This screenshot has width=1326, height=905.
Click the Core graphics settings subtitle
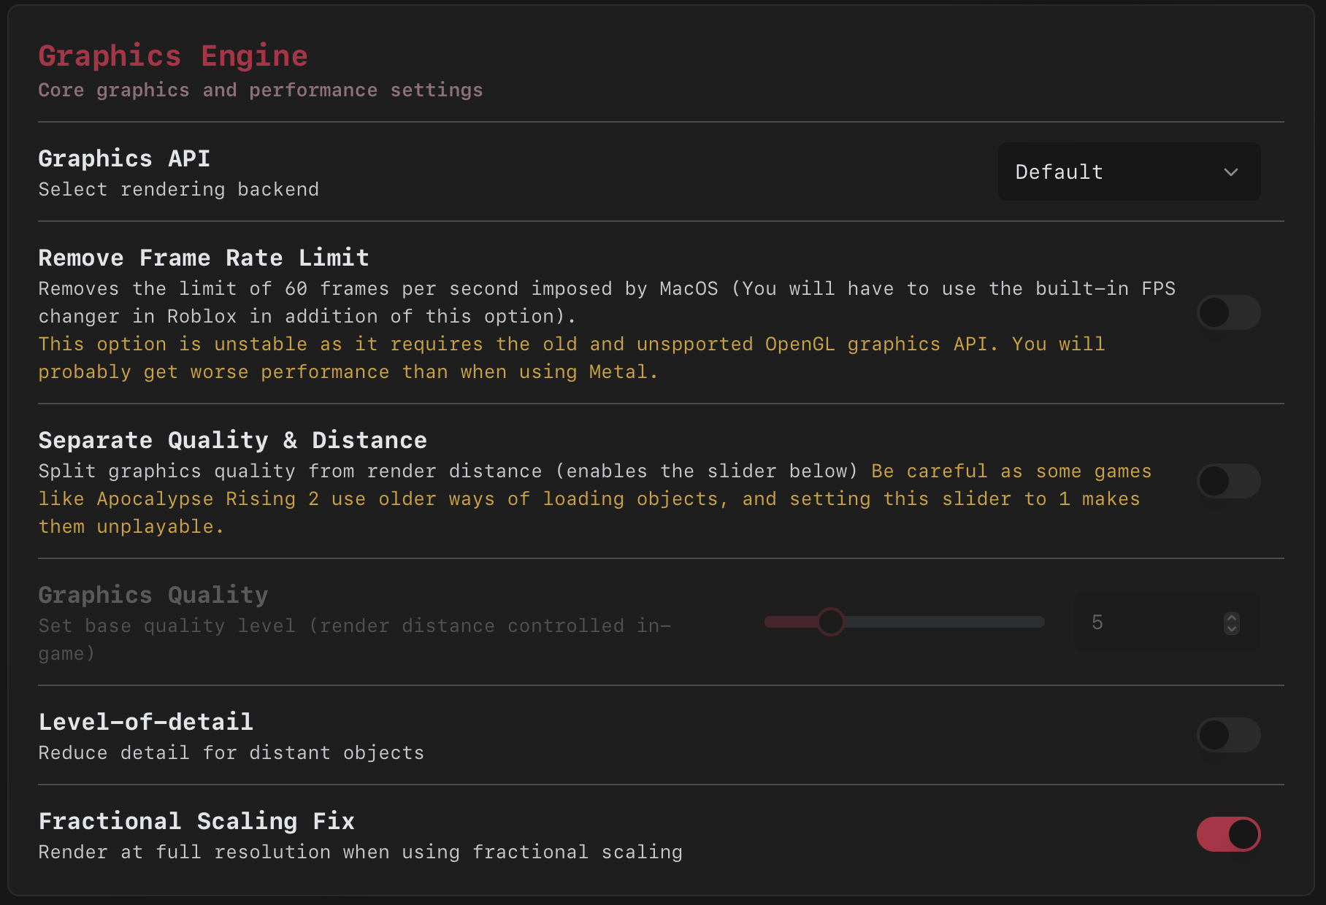tap(260, 90)
